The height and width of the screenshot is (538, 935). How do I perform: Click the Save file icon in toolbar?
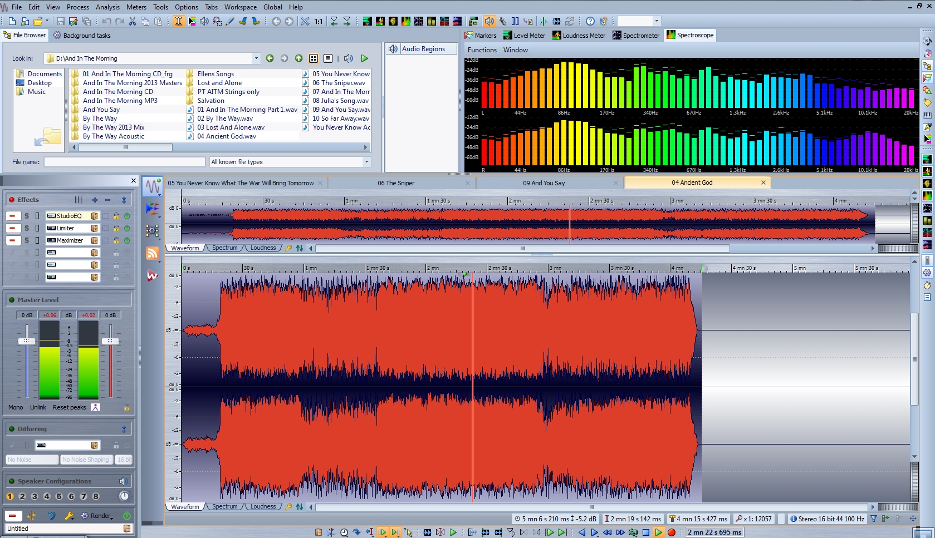(x=60, y=21)
